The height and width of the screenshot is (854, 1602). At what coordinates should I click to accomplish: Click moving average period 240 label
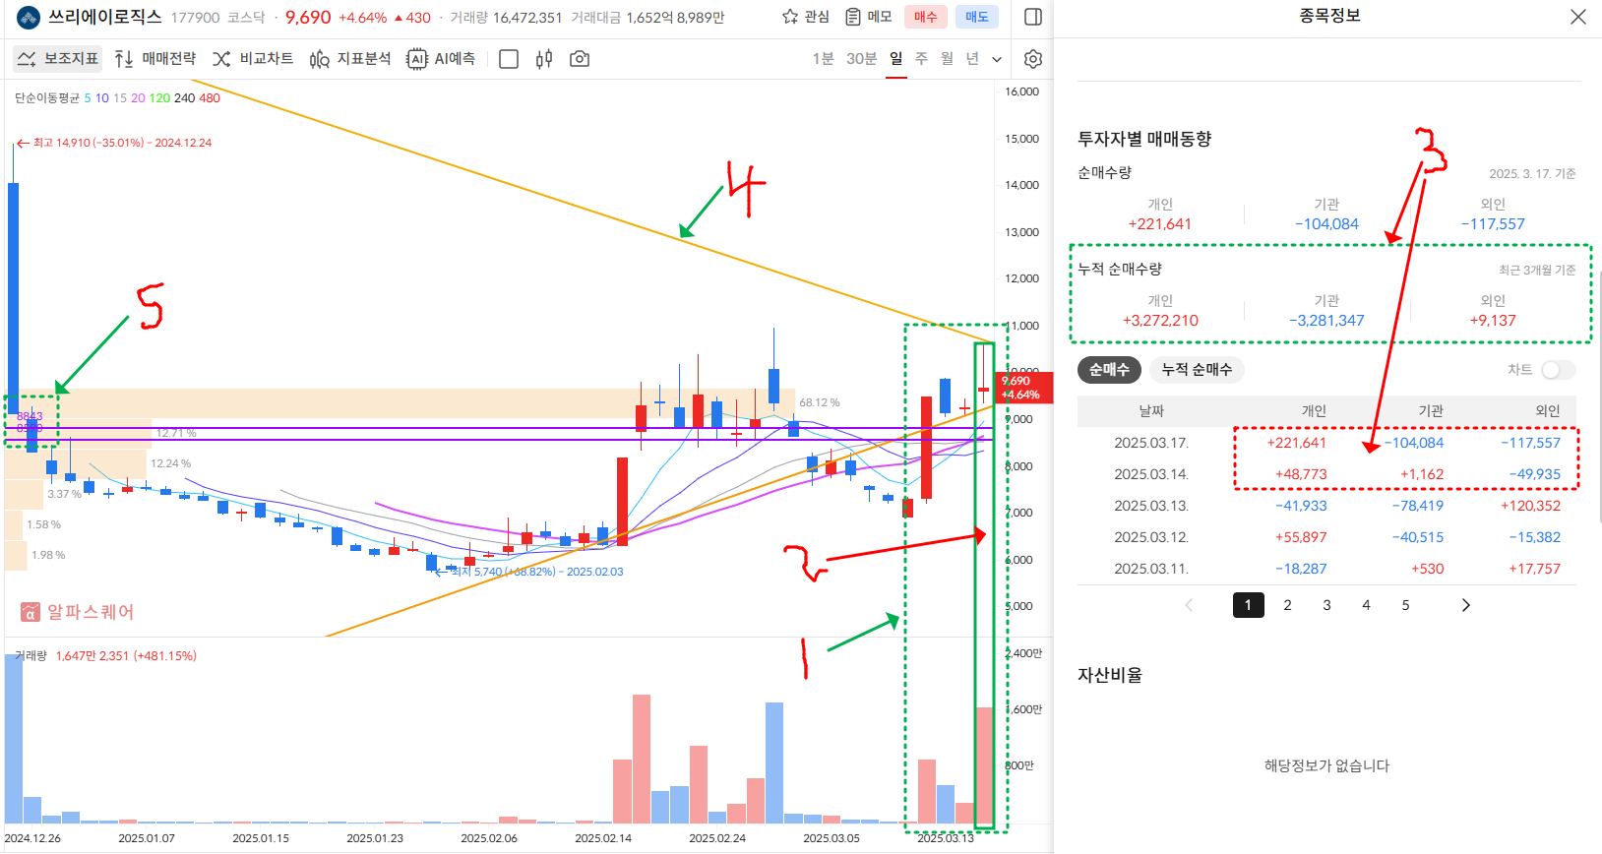tap(184, 98)
